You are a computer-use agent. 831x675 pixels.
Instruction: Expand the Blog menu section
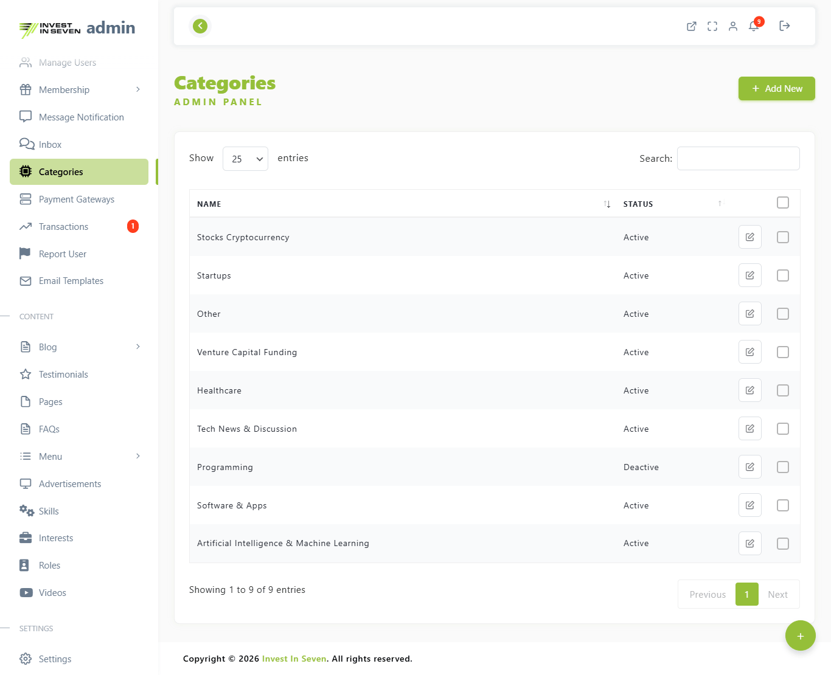coord(79,347)
